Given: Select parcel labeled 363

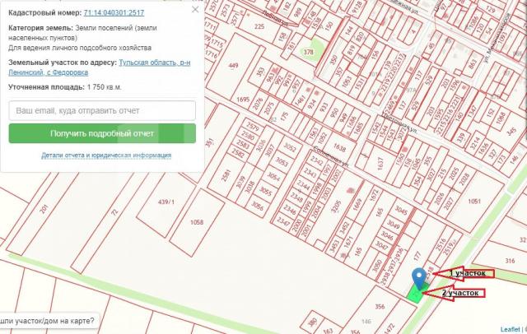Looking at the screenshot, I should click(328, 331).
